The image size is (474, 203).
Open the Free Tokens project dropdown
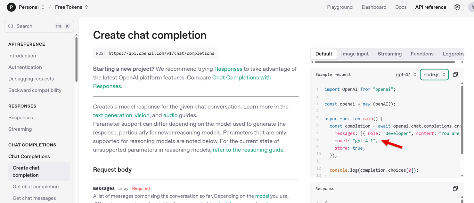point(71,7)
